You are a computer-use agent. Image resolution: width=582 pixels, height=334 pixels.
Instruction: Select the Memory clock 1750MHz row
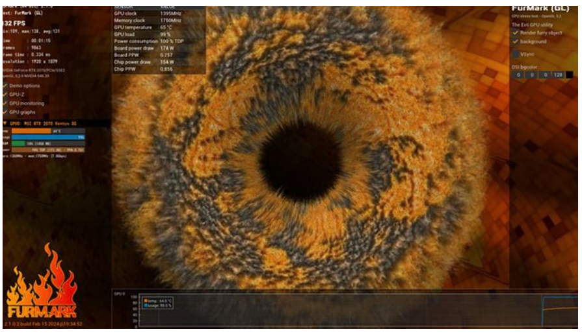(x=159, y=20)
